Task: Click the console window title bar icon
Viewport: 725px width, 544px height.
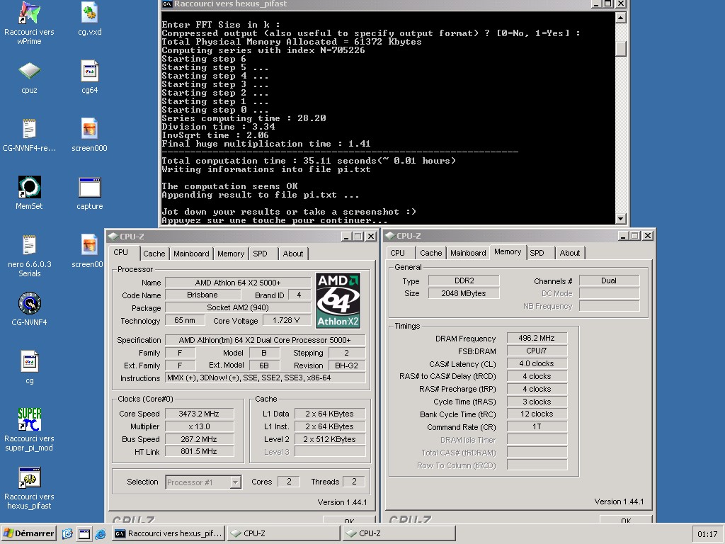Action: click(167, 4)
